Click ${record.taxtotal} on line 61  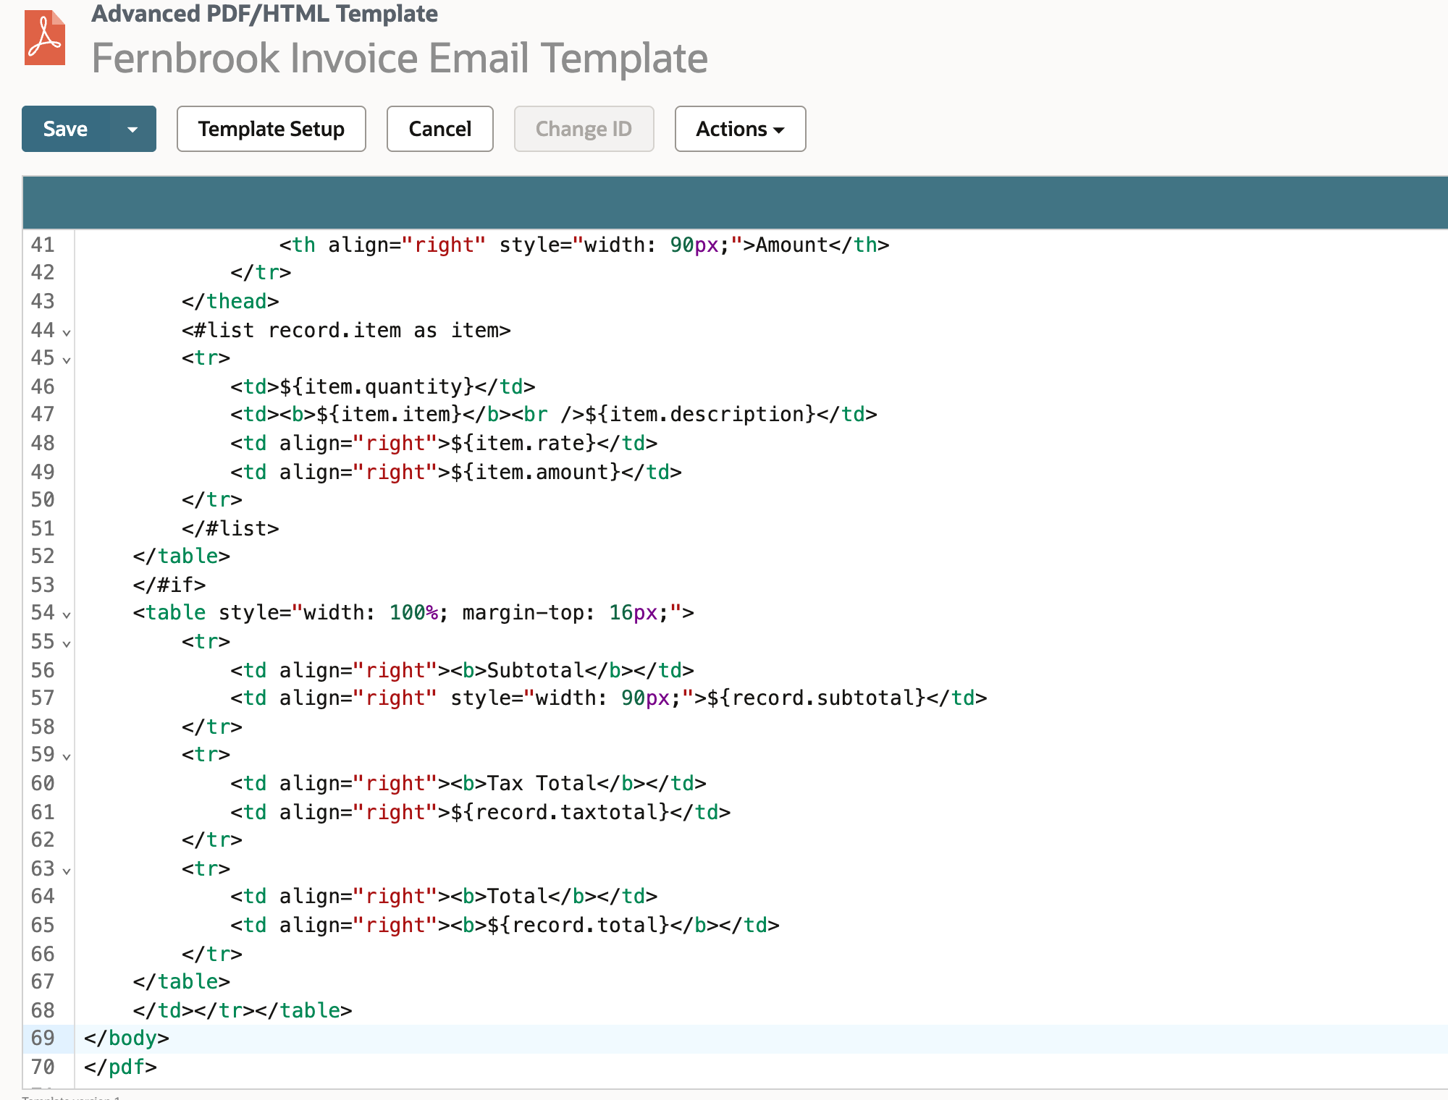click(x=560, y=812)
